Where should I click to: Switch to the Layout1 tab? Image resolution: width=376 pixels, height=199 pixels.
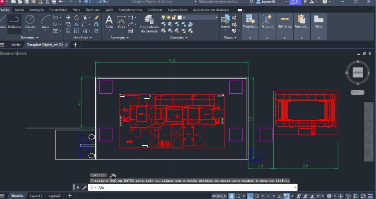[36, 196]
